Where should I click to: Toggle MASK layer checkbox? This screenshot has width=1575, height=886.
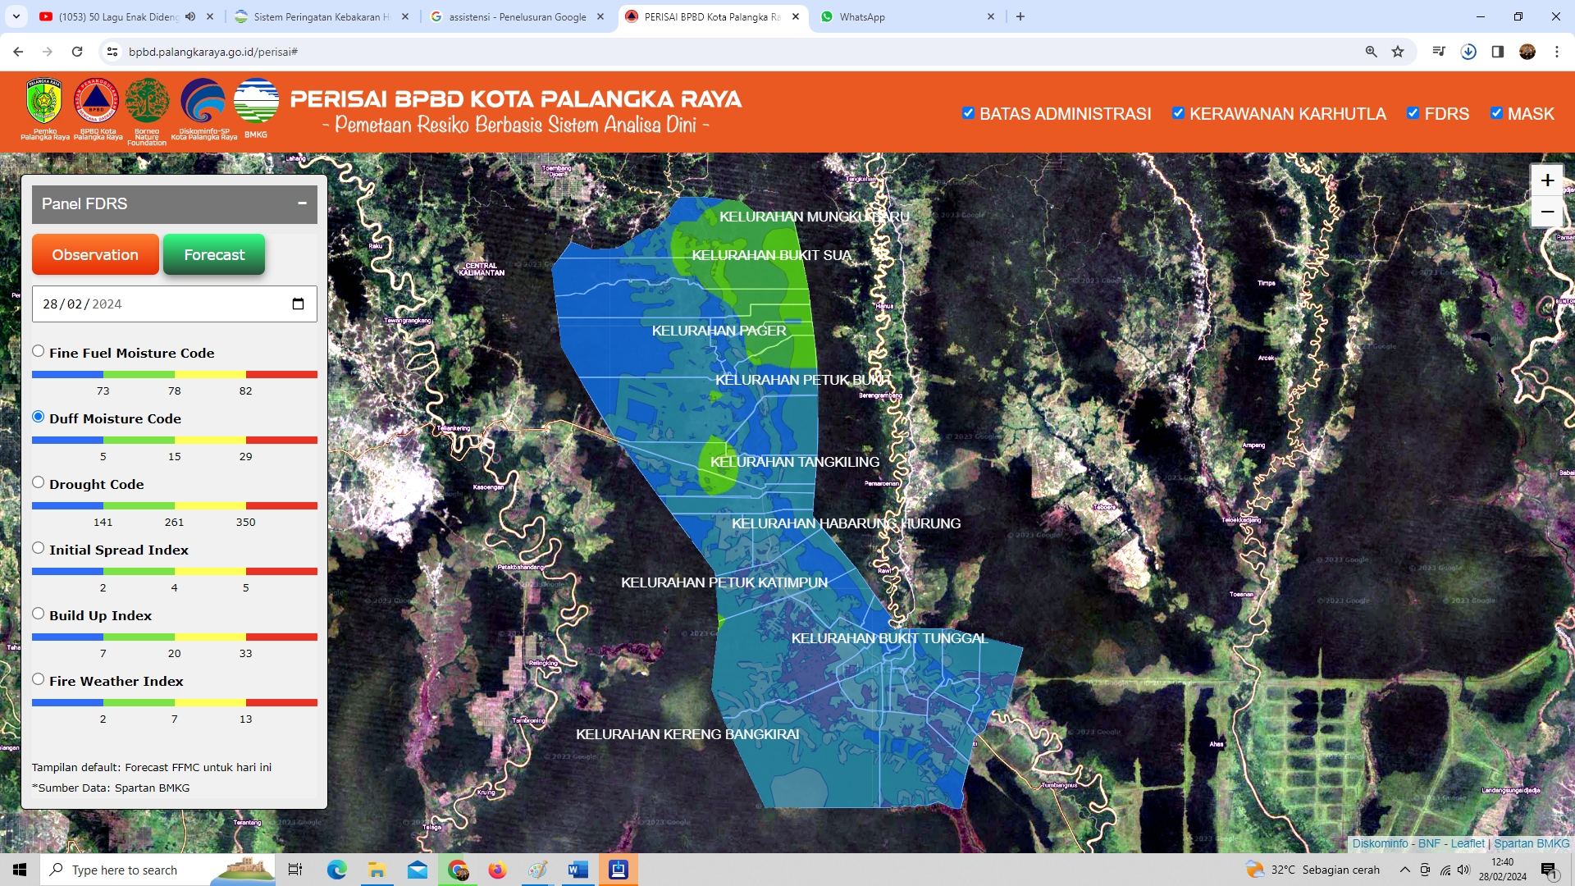tap(1496, 113)
